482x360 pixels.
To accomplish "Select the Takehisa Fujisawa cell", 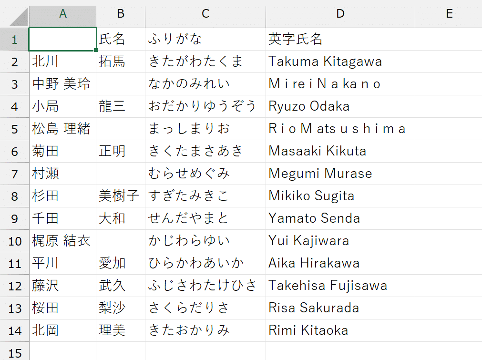I will (340, 285).
